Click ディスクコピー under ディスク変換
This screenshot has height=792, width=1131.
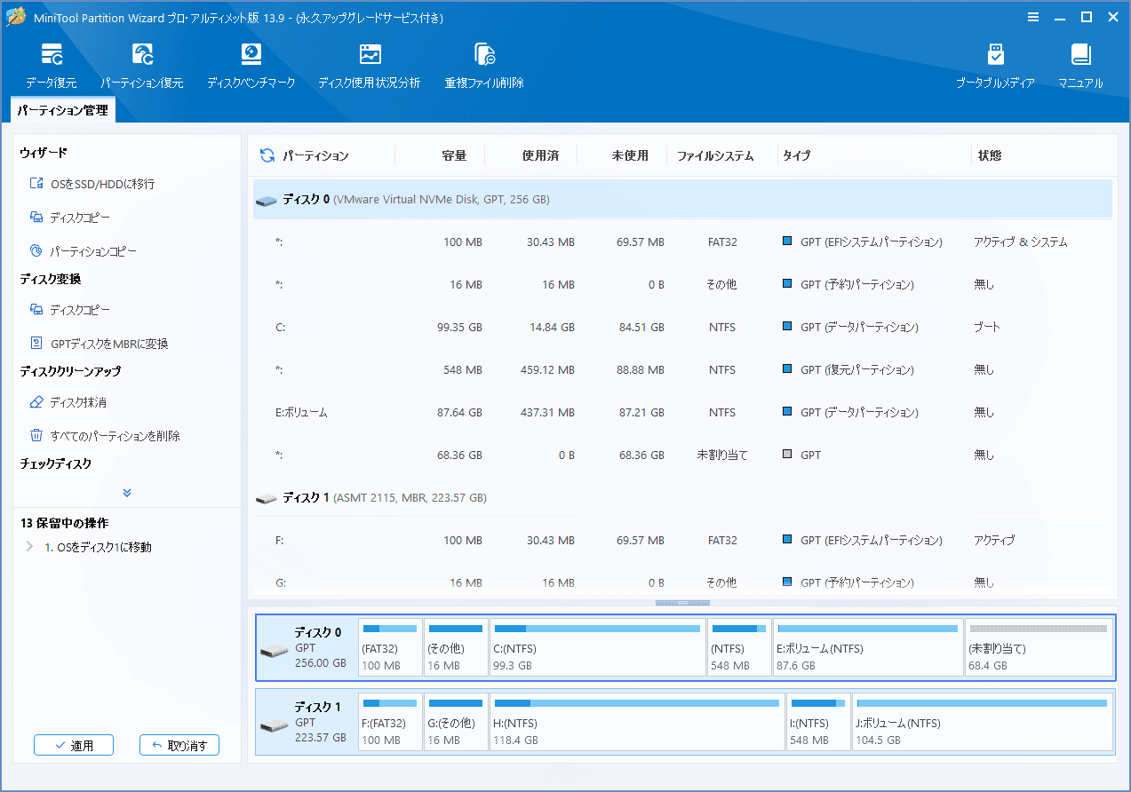[x=70, y=310]
